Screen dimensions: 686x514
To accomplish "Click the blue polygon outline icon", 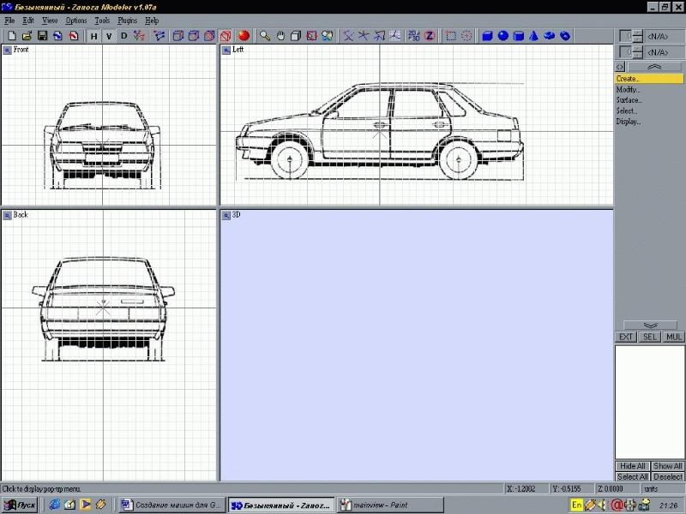I will click(379, 36).
